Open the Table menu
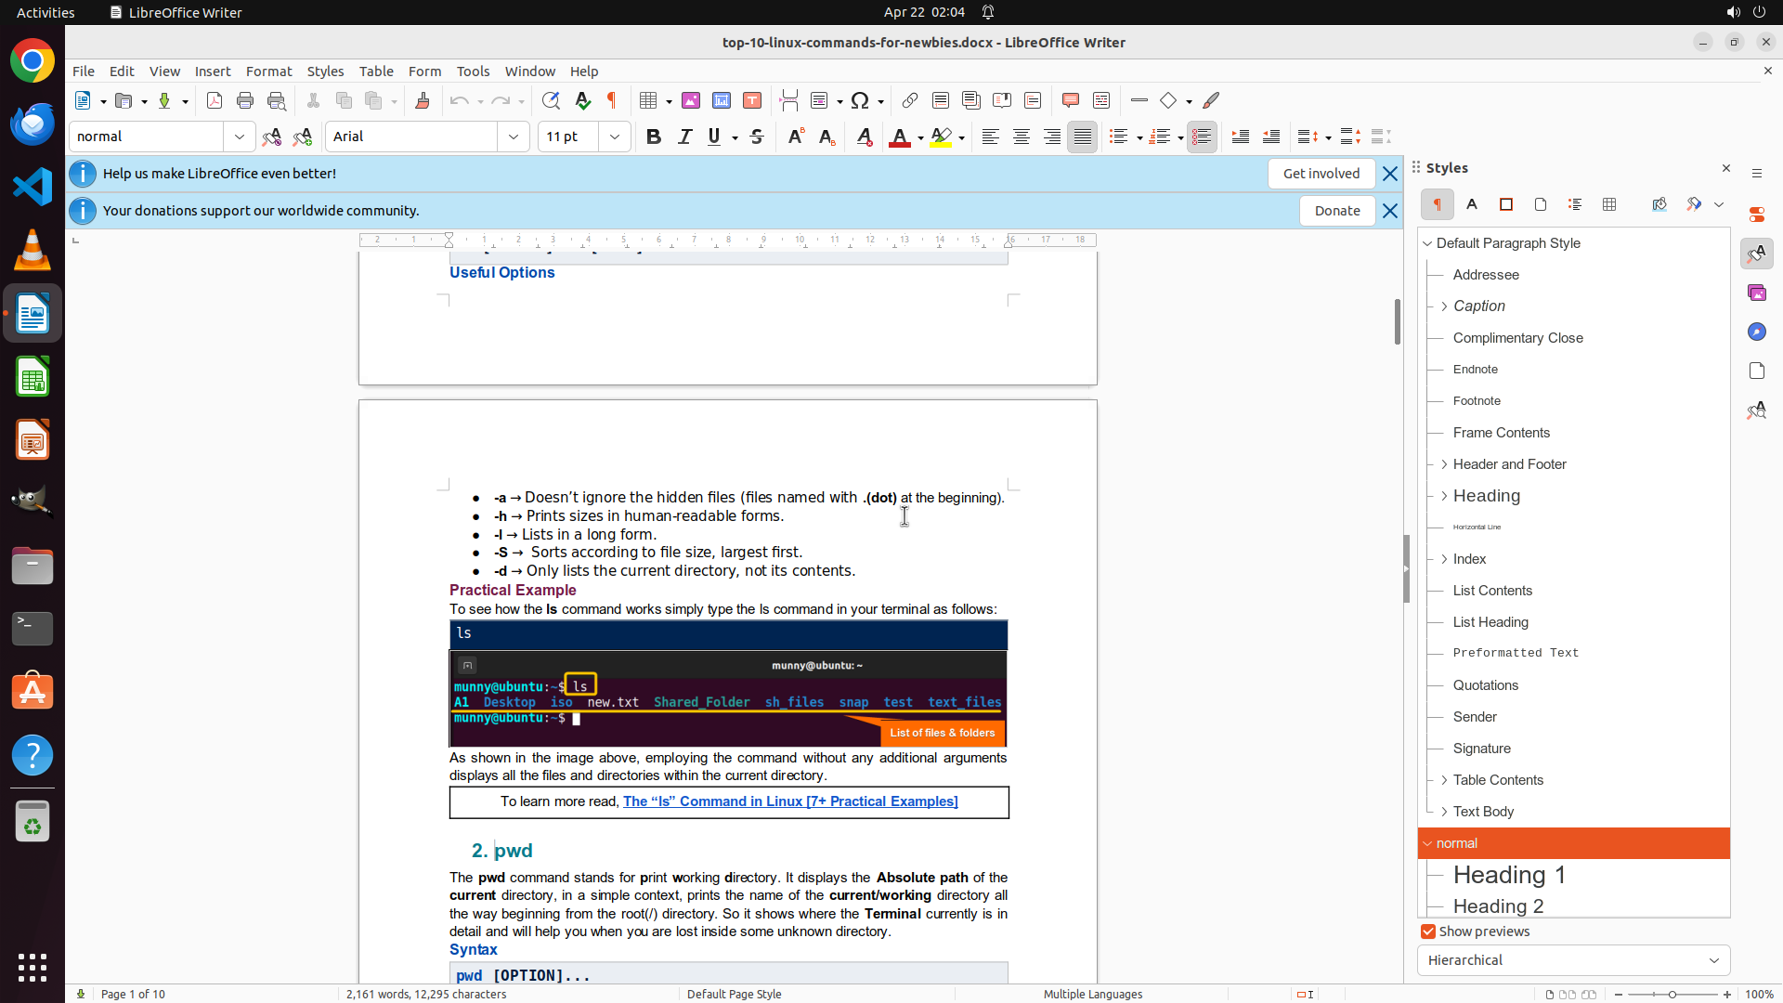Screen dimensions: 1783x1003 [376, 72]
